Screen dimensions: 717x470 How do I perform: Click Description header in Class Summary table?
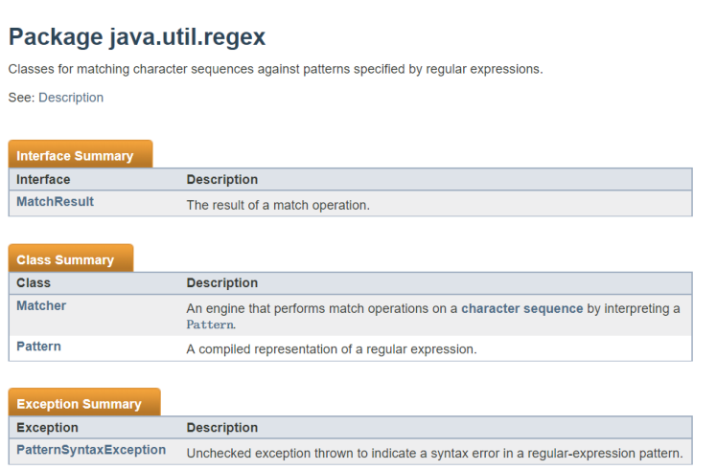click(221, 283)
